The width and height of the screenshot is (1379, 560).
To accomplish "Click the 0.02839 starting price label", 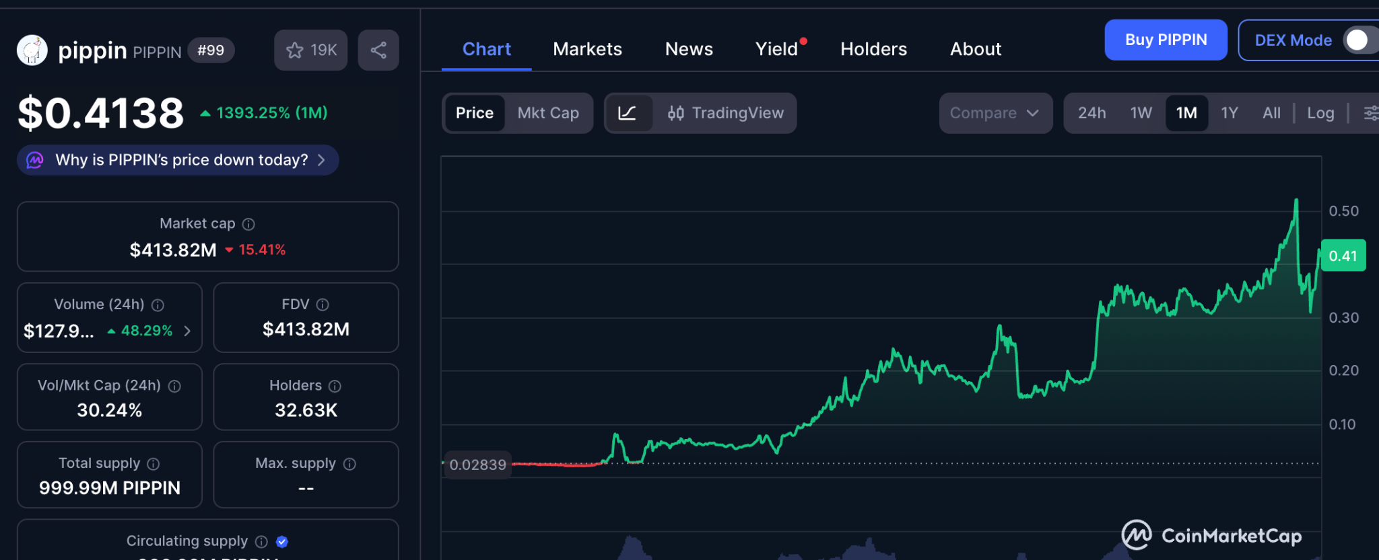I will (x=477, y=465).
